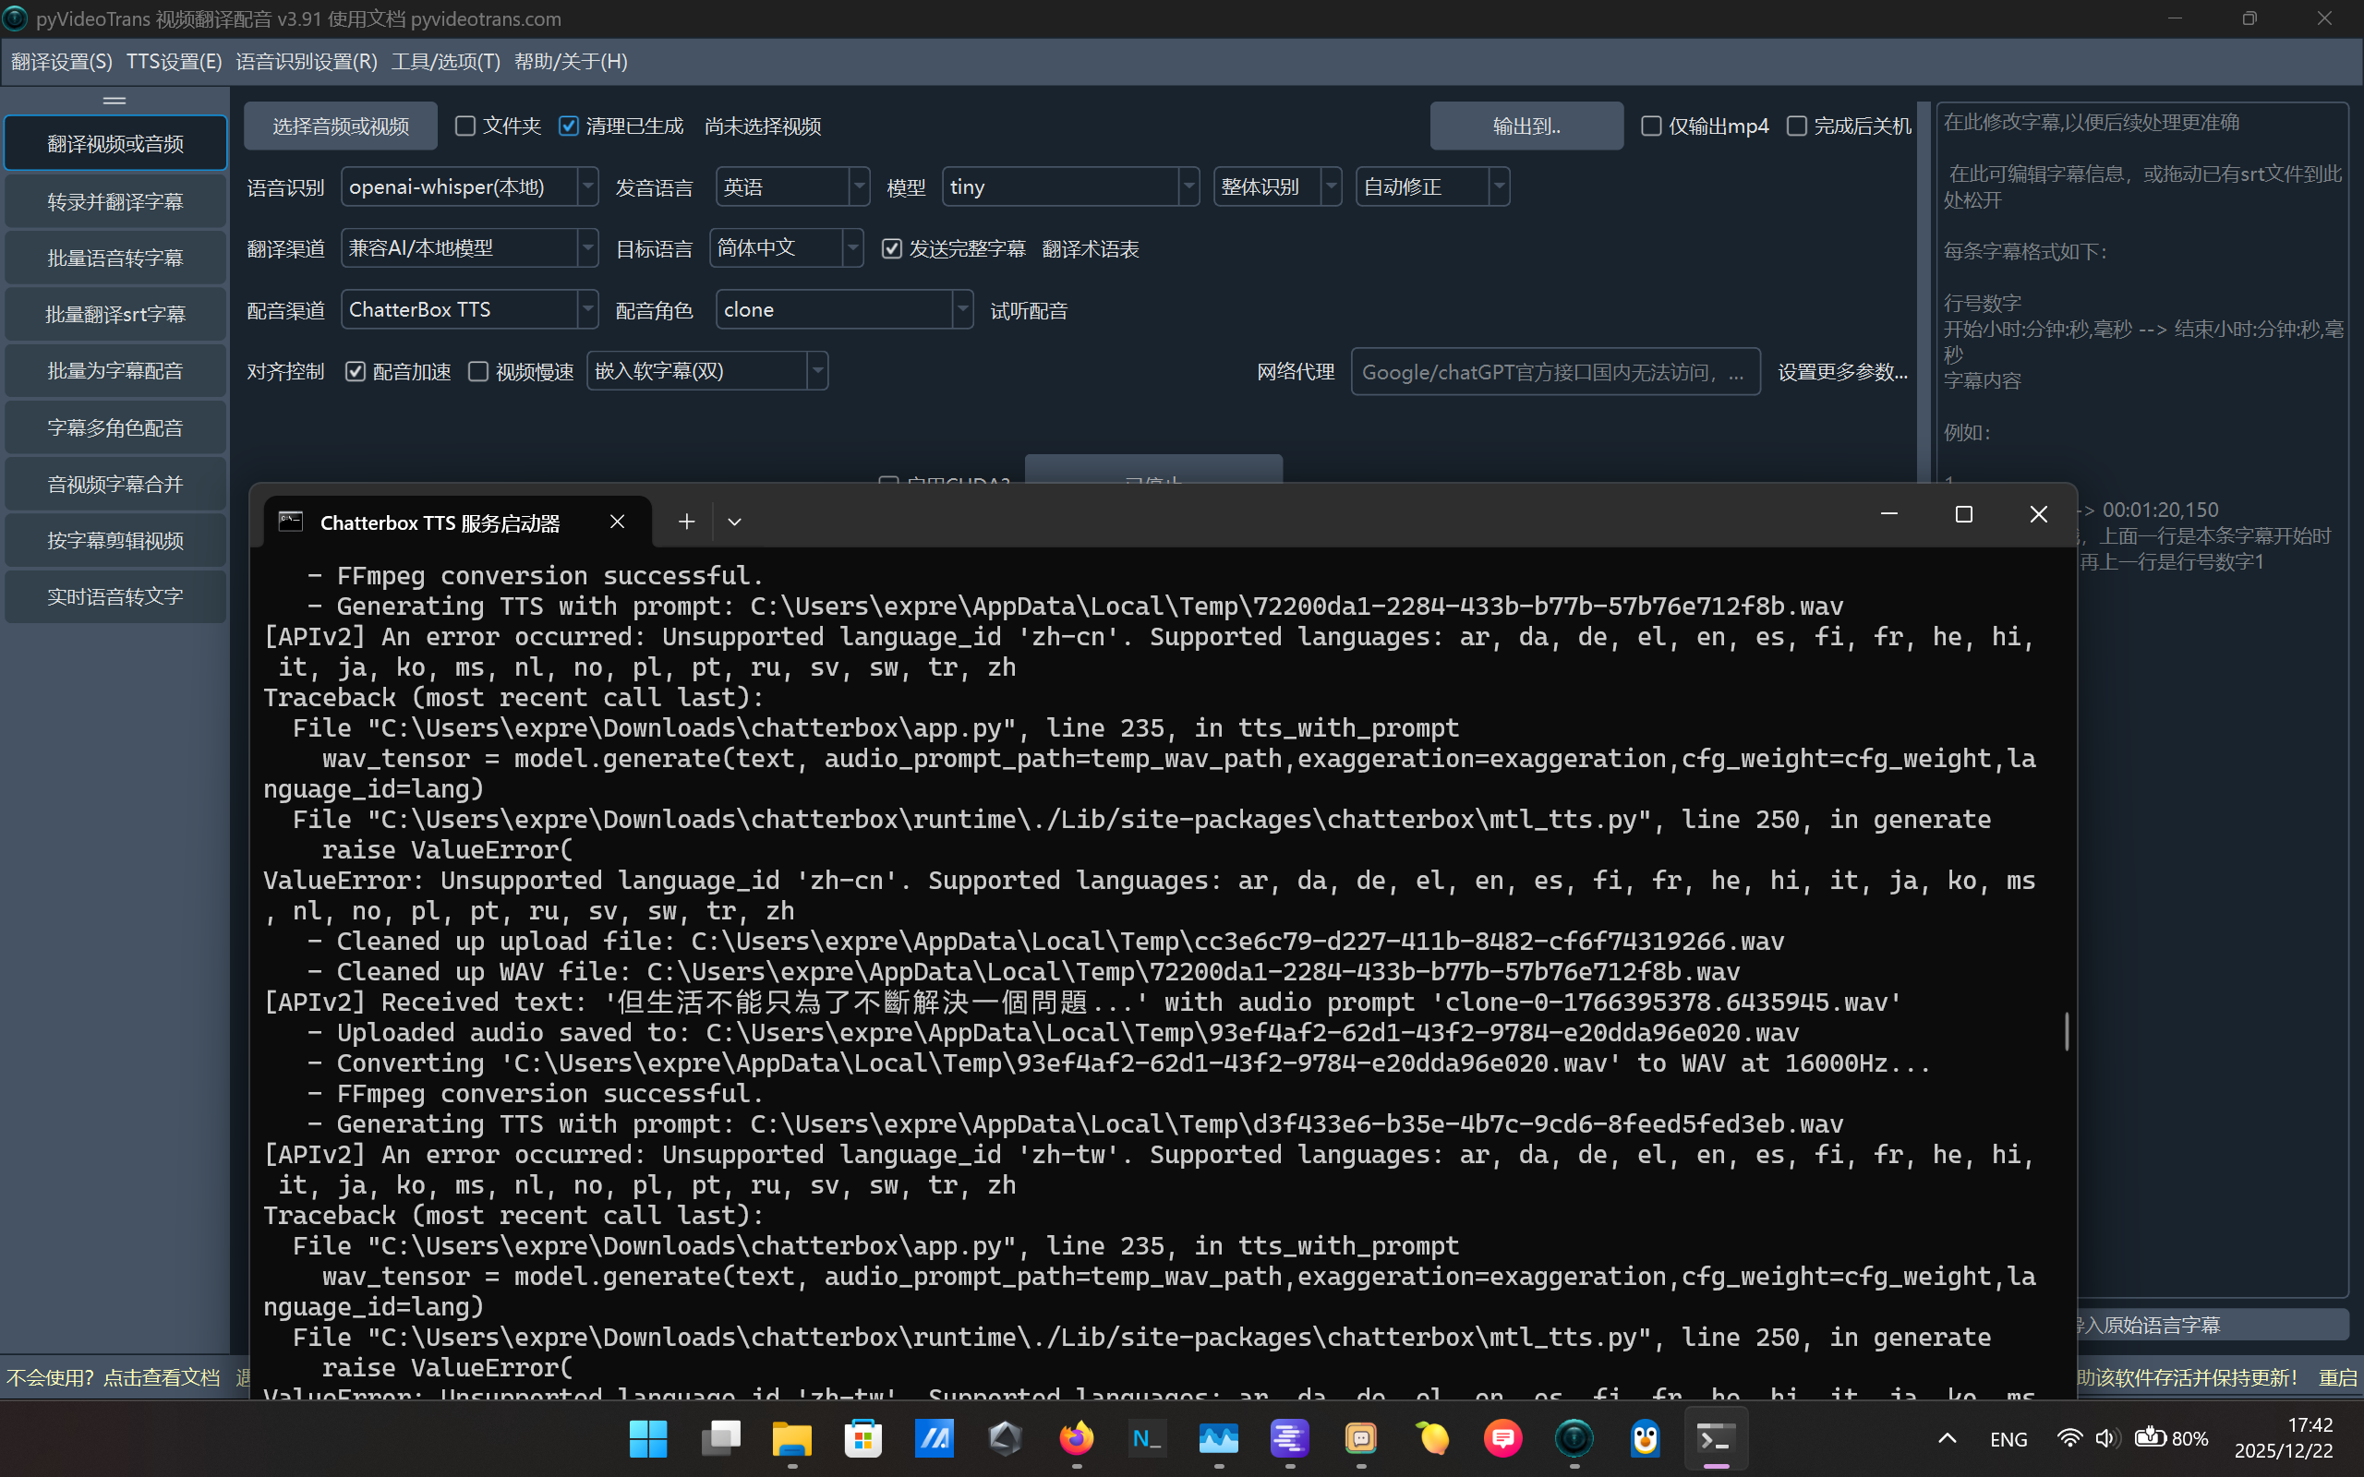Open the terminal tab dropdown chevron
Screen dimensions: 2364x1477
point(735,522)
